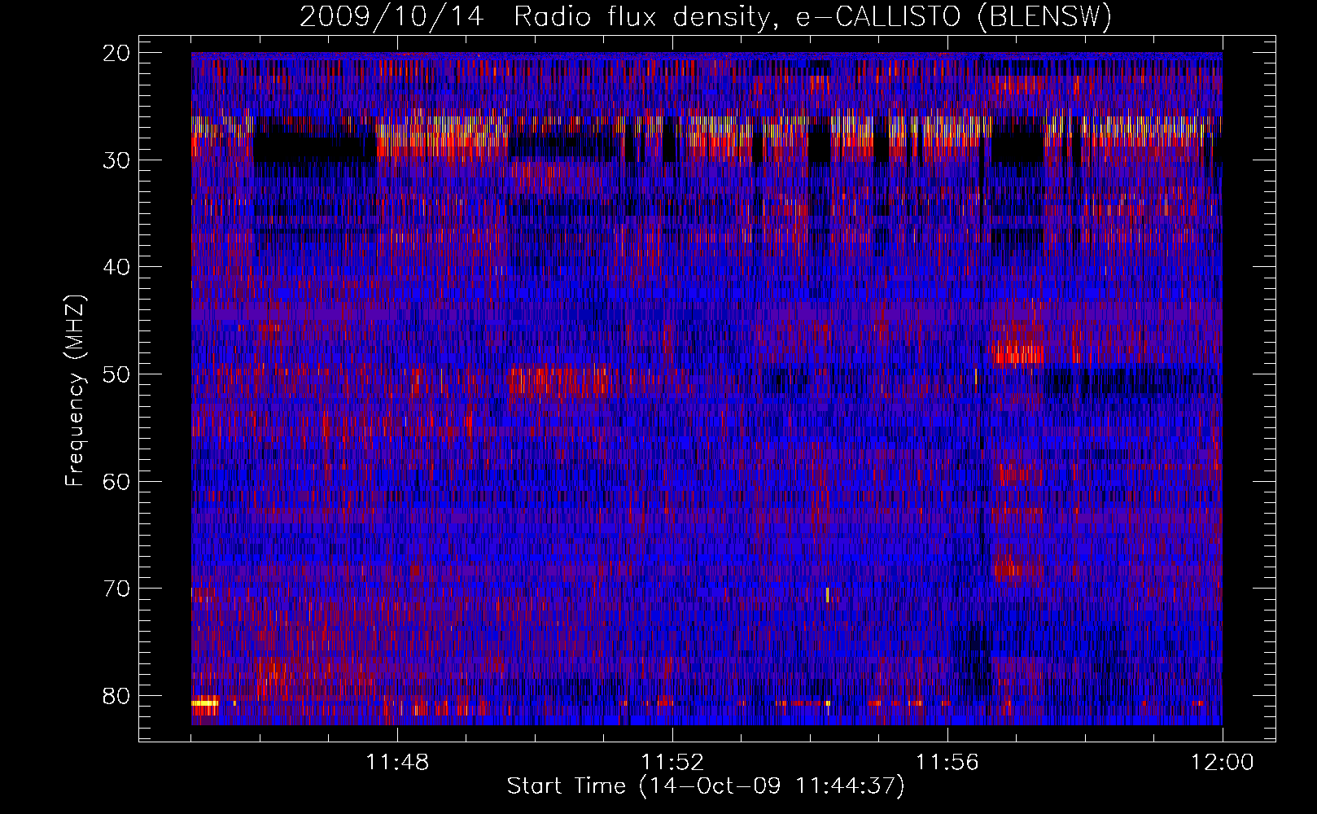Click the time tick label 11:48
The width and height of the screenshot is (1317, 814).
coord(397,763)
